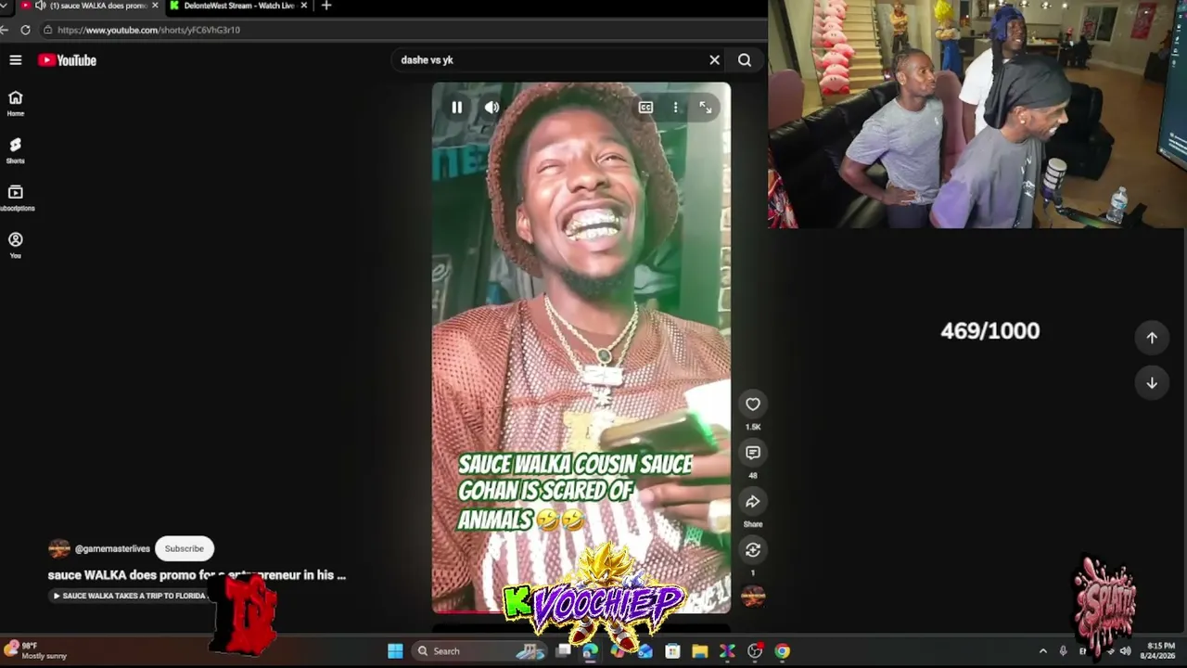Open a new browser tab
This screenshot has width=1187, height=668.
(x=325, y=6)
